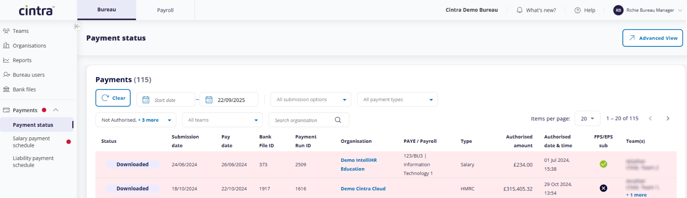
Task: Collapse the Payments sidebar section
Action: pos(56,110)
